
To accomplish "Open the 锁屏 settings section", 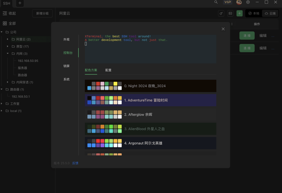I will click(66, 66).
